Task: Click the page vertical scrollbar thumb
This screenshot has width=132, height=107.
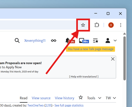Action: pyautogui.click(x=125, y=58)
